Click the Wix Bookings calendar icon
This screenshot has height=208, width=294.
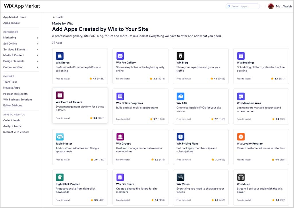coord(241,56)
